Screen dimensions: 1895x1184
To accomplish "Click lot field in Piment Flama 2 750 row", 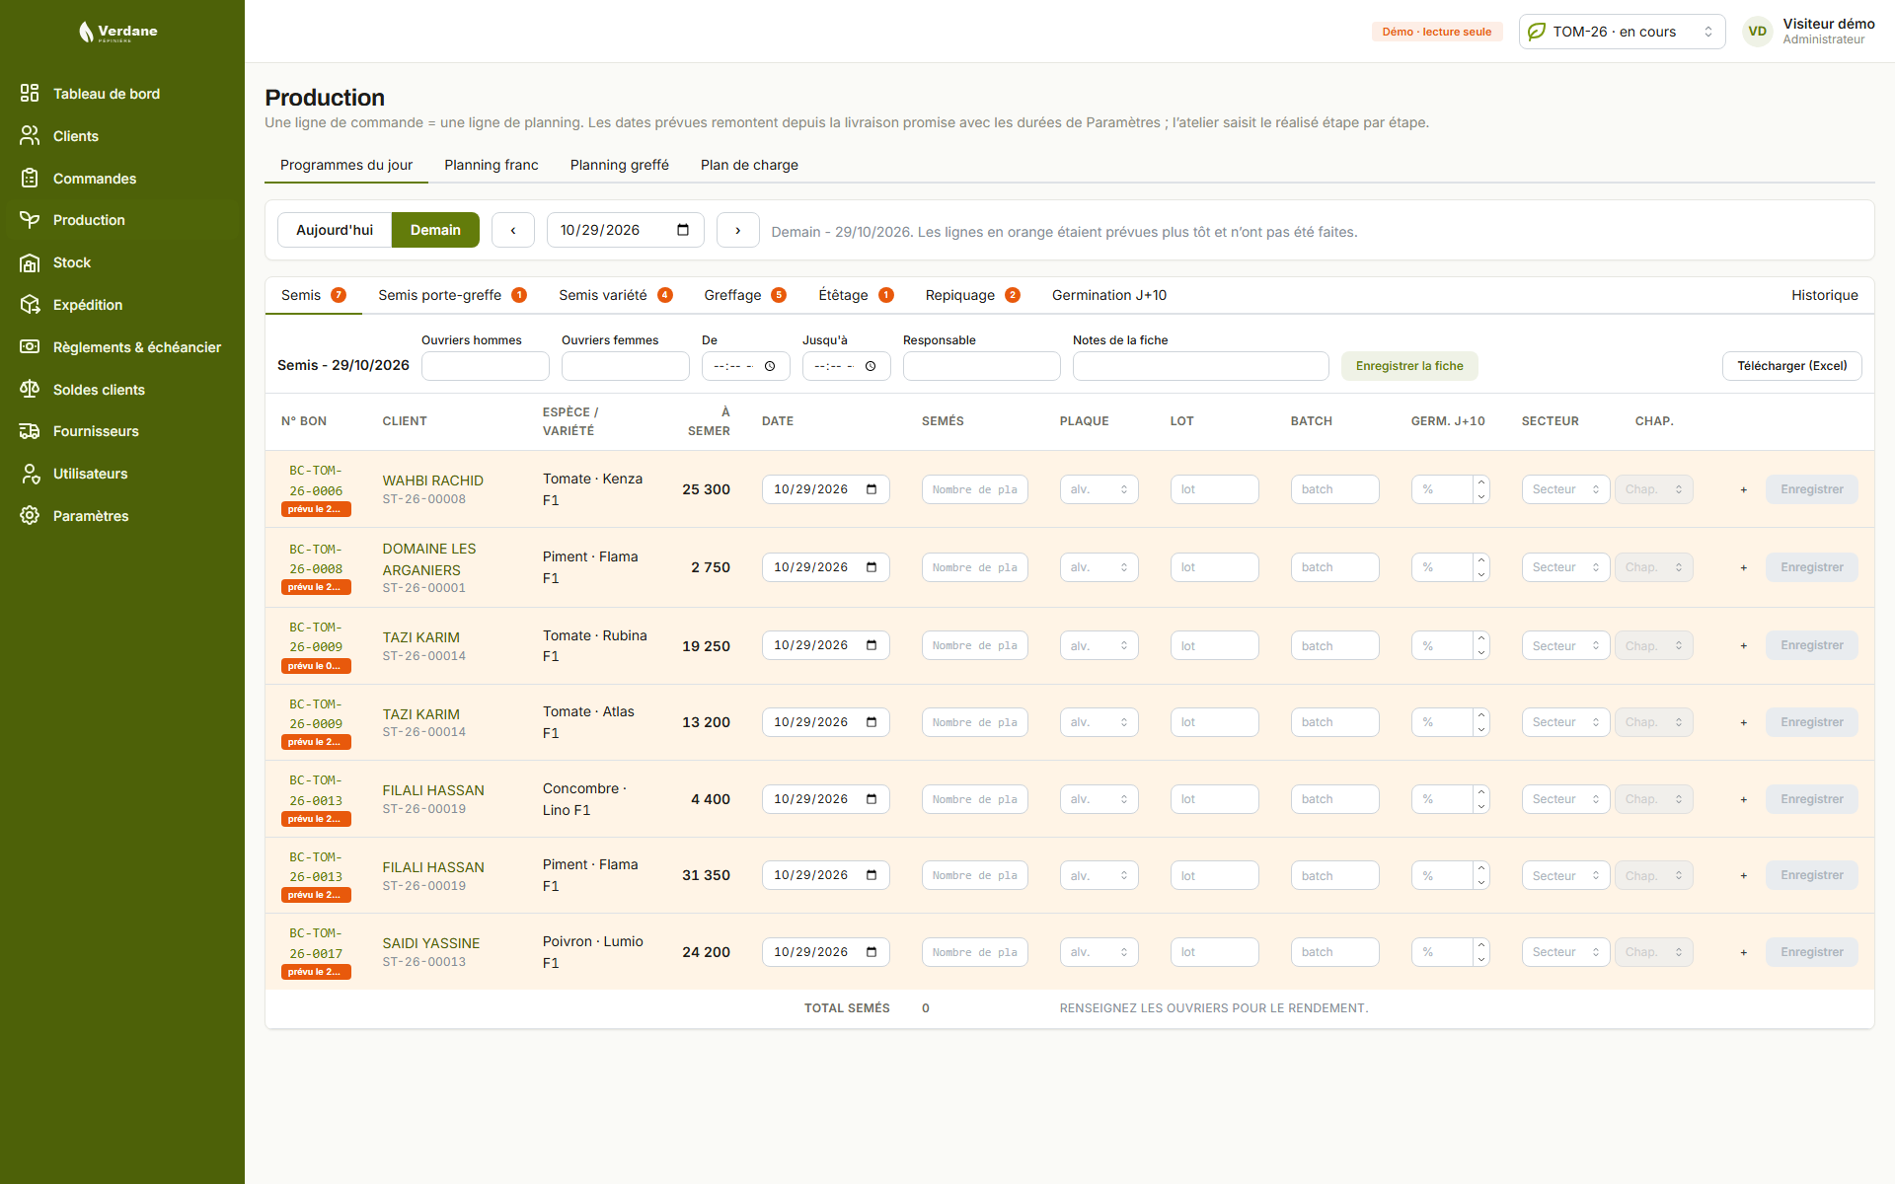I will (1215, 567).
